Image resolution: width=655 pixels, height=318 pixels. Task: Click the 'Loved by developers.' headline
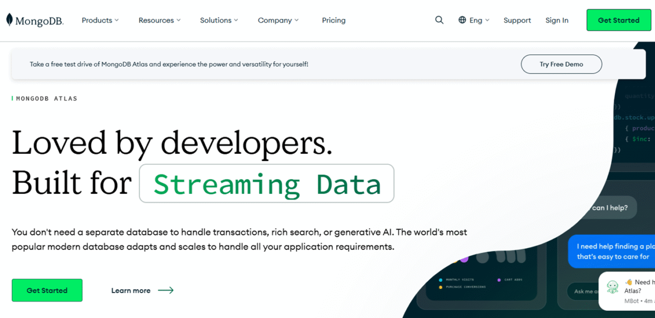point(172,143)
